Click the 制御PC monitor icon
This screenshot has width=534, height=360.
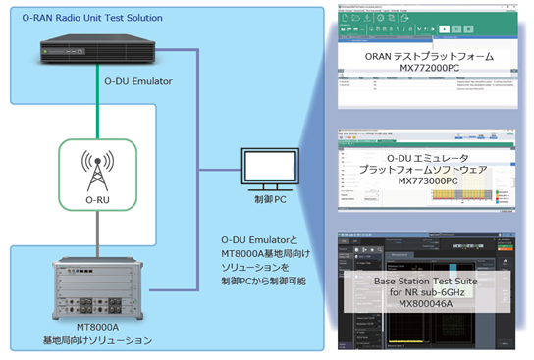point(270,169)
